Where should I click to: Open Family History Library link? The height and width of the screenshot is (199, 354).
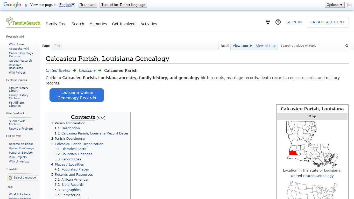tap(19, 89)
